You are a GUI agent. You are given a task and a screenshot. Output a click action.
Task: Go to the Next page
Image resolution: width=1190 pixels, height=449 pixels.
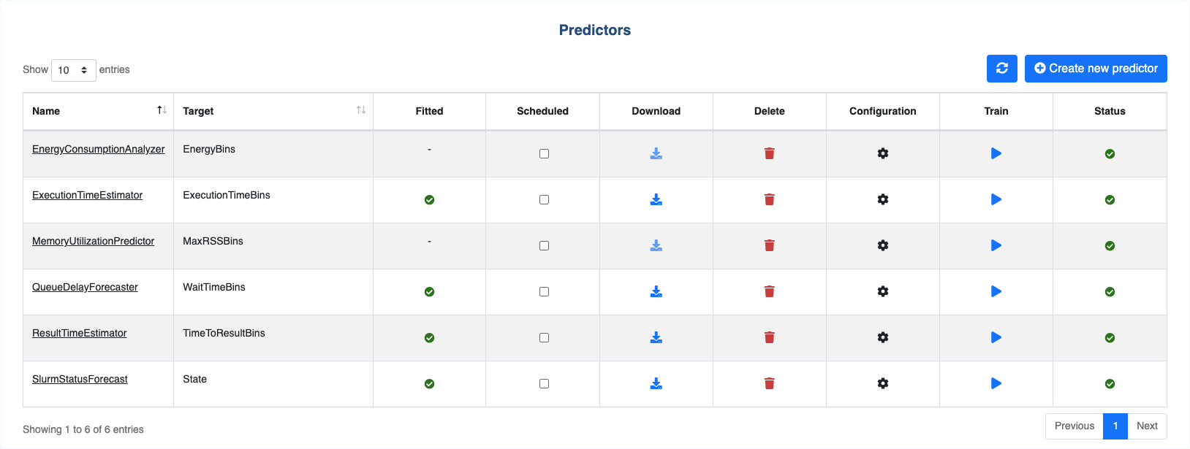click(1147, 426)
